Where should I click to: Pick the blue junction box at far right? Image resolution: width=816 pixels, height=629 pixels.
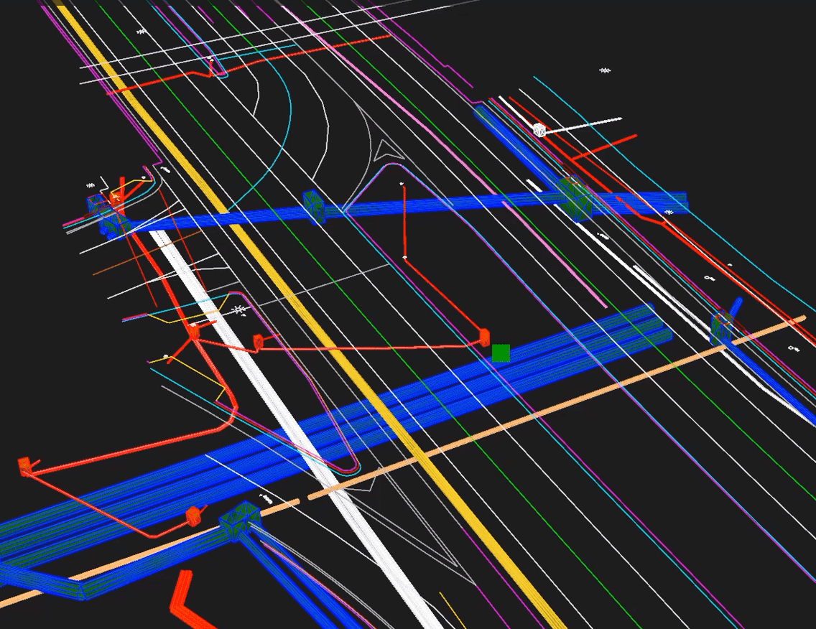coord(721,327)
